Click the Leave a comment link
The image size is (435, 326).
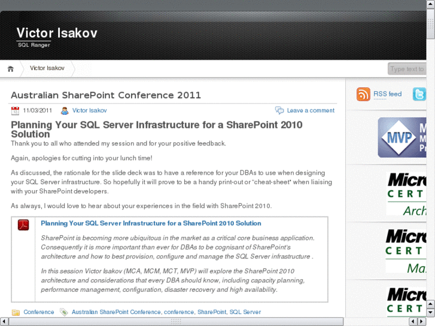311,111
